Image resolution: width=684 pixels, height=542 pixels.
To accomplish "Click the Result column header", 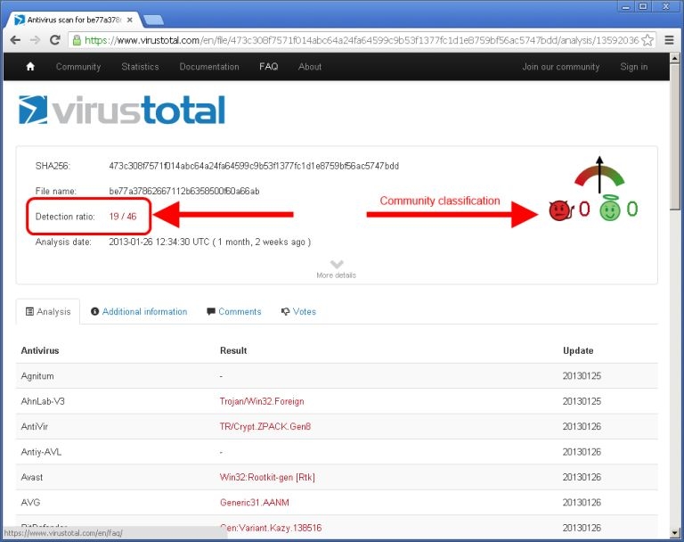I will (233, 350).
